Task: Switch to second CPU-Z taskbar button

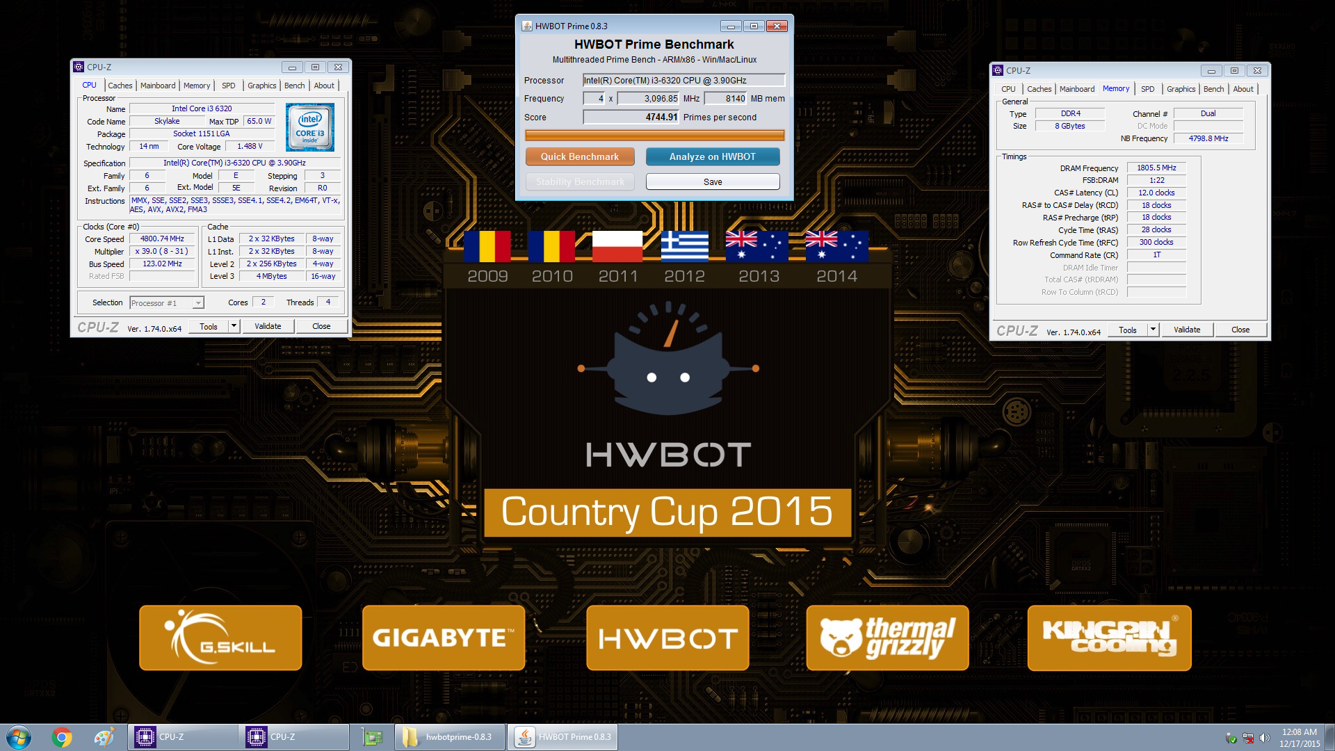Action: (294, 737)
